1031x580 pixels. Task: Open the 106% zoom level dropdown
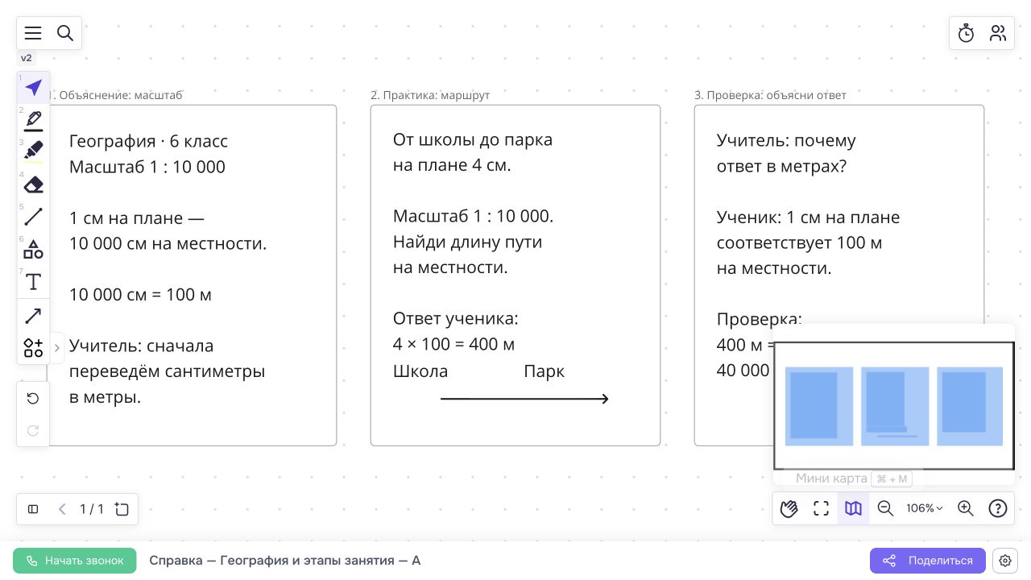(x=925, y=508)
